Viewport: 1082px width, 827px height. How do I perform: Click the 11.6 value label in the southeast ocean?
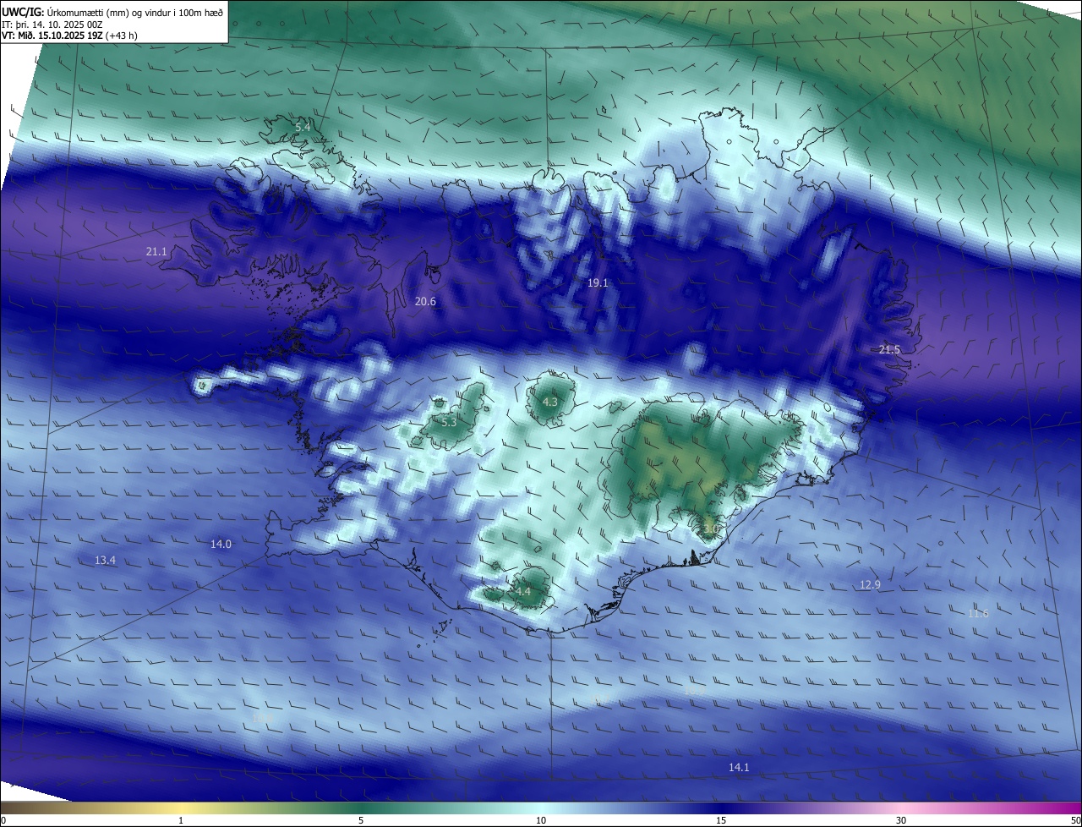[978, 613]
